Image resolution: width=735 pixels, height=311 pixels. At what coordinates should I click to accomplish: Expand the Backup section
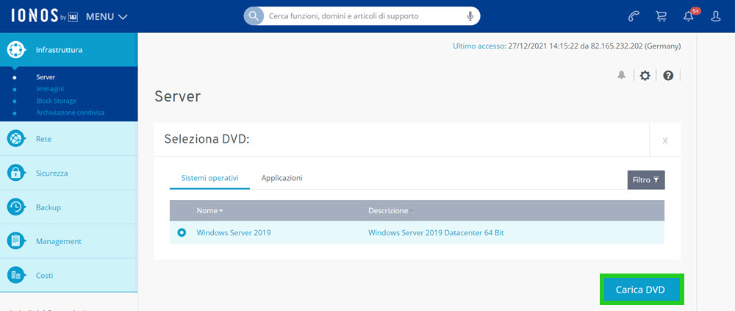point(69,207)
